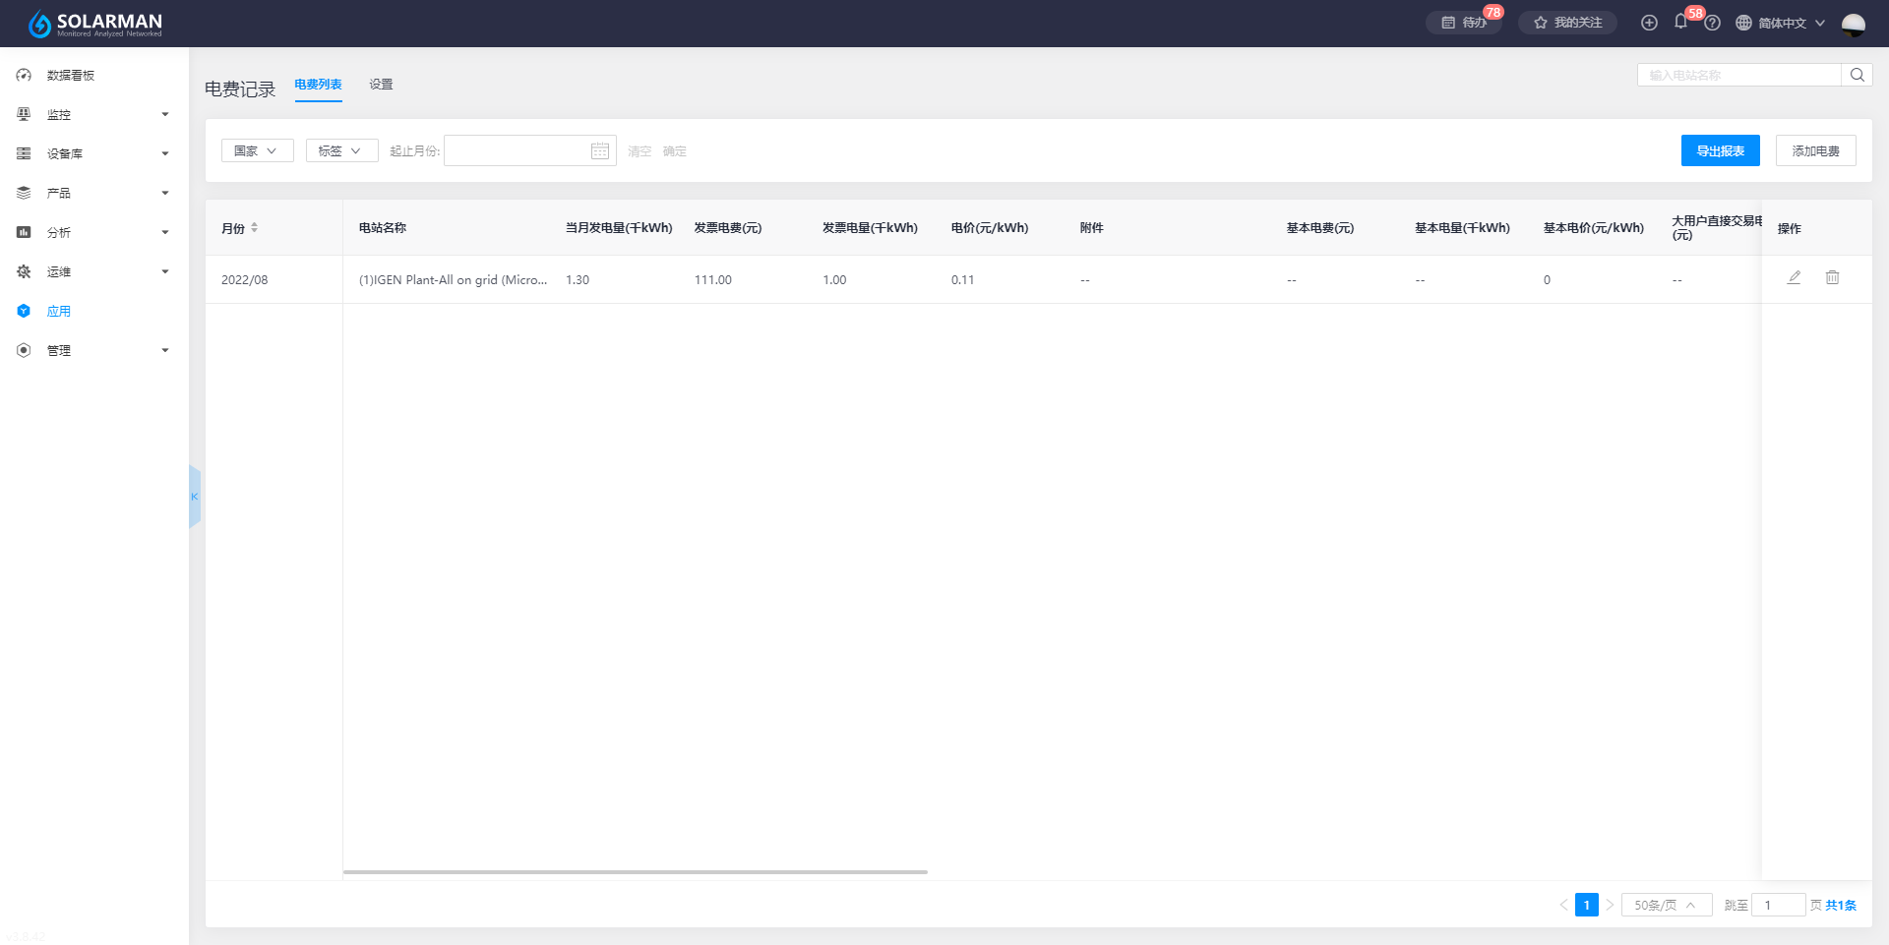Click the 添加电费 button
The width and height of the screenshot is (1889, 945).
pos(1815,151)
